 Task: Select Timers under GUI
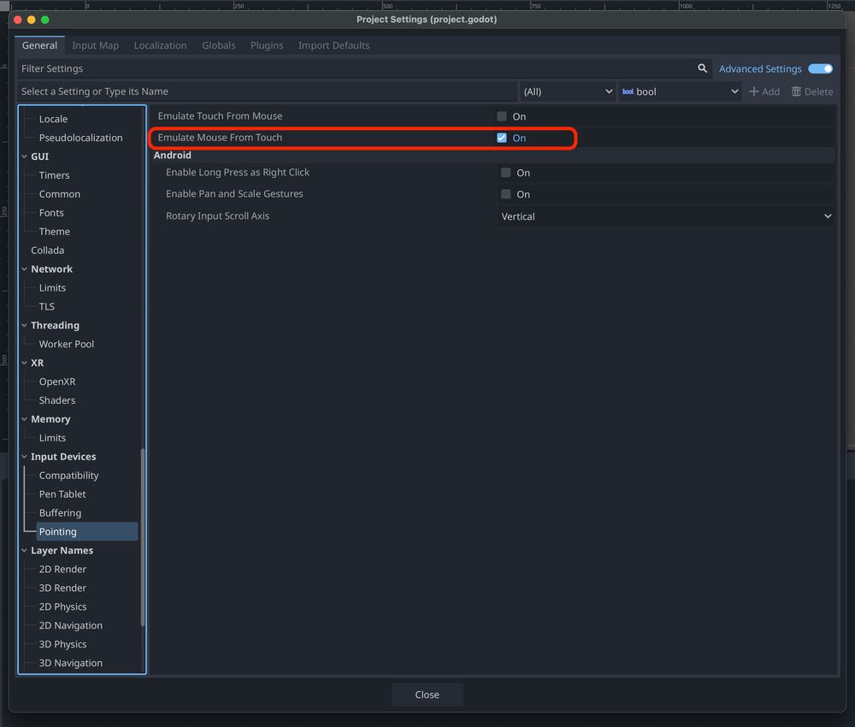click(x=55, y=175)
